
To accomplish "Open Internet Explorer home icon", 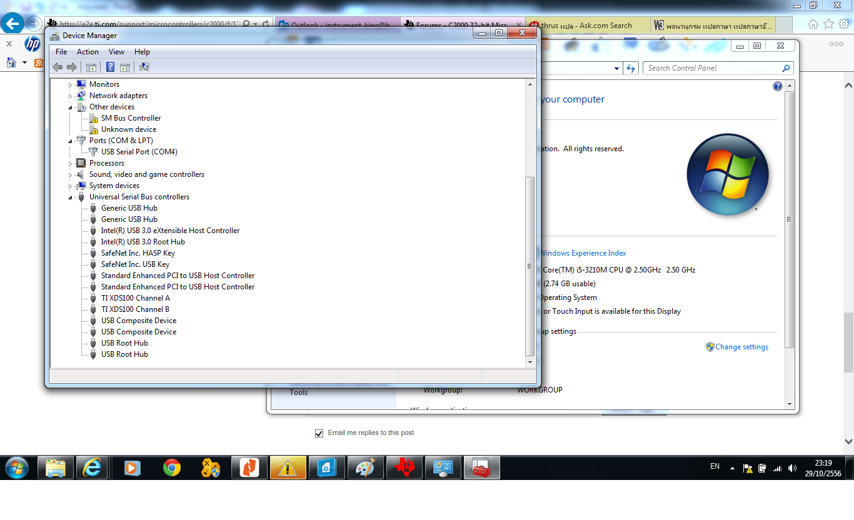I will coord(813,24).
